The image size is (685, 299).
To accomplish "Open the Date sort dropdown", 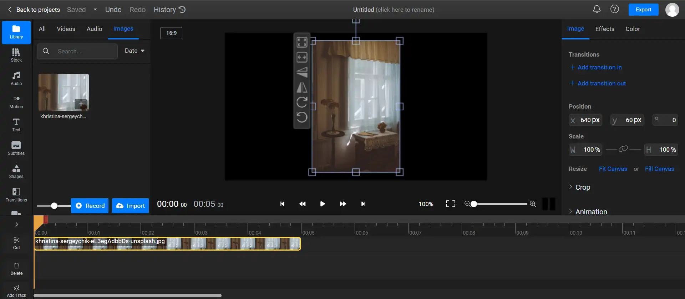I will (135, 51).
